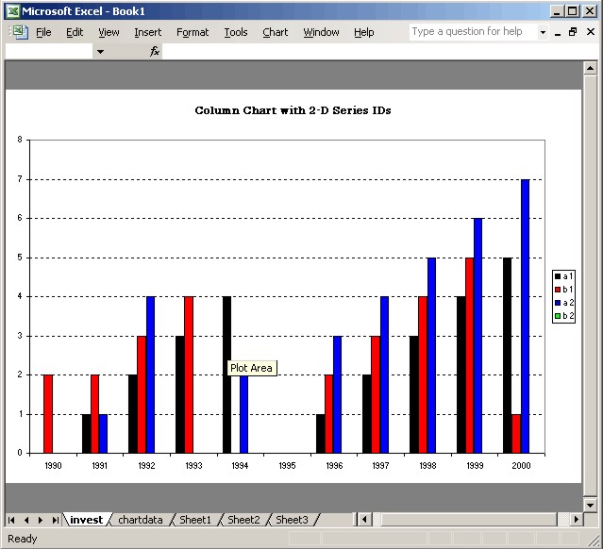Click the red b 1 legend swatch

click(x=559, y=289)
